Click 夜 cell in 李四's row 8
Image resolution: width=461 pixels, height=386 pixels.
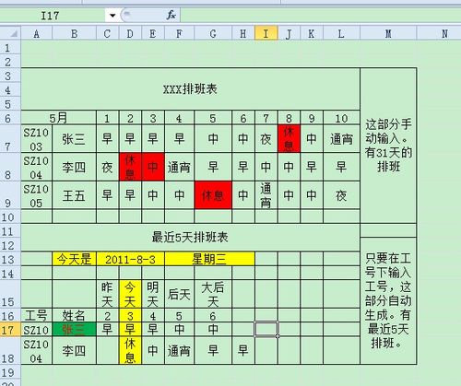point(107,167)
